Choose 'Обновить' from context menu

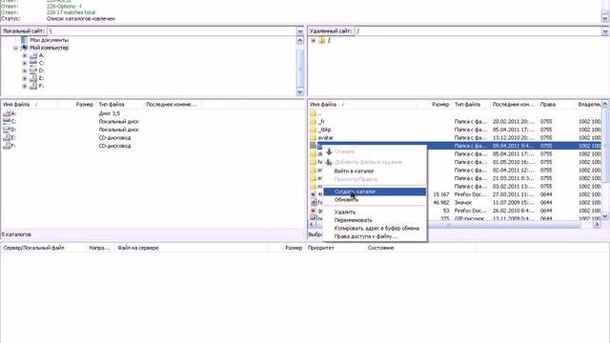(x=375, y=200)
